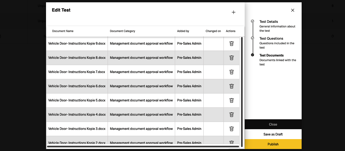Sort by Document Category column header
Viewport: 345px width, 151px height.
tap(123, 31)
